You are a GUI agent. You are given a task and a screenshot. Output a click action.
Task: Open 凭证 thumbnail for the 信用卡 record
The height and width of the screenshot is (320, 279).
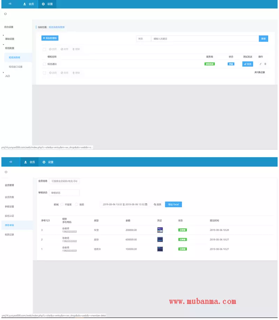click(160, 249)
